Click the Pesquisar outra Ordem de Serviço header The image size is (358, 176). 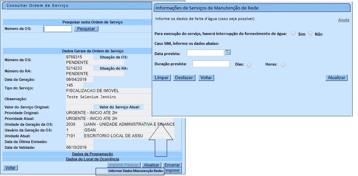93,22
